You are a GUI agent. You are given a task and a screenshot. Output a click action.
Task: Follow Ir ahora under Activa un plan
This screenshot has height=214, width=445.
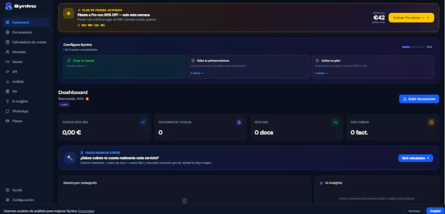click(321, 73)
